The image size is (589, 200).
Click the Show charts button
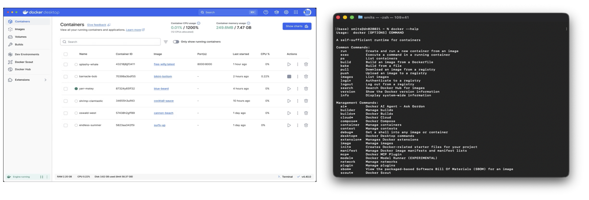297,26
